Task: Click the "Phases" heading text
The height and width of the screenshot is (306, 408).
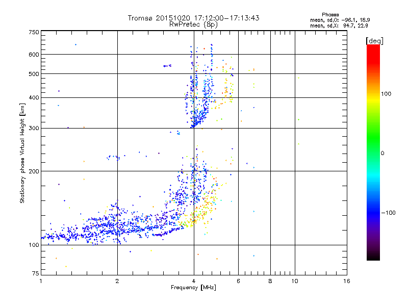Action: [330, 15]
